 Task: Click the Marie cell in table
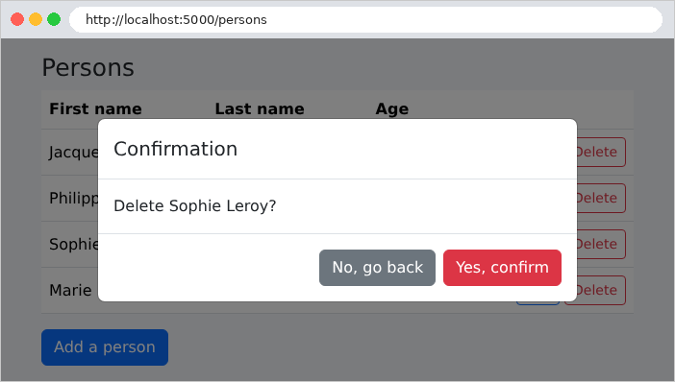(70, 290)
